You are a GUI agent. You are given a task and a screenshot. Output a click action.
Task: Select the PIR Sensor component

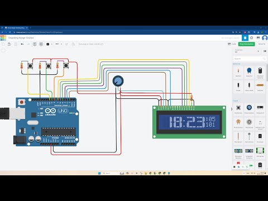(260, 152)
